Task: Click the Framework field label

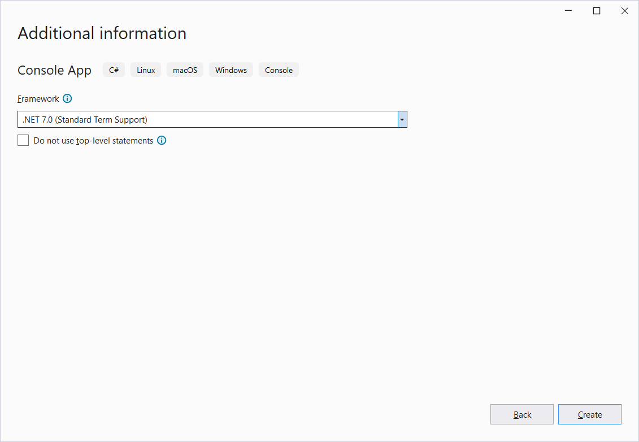Action: (38, 99)
